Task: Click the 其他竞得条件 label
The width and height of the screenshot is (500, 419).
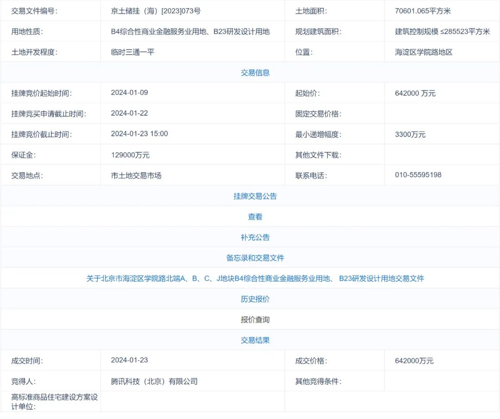Action: coord(318,381)
